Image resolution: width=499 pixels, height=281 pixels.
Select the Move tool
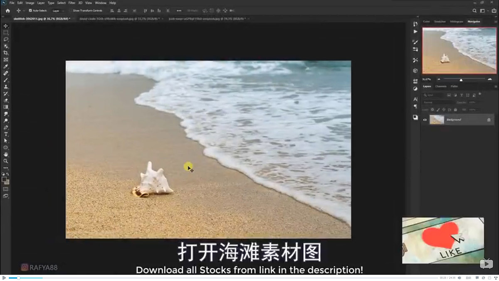5,25
